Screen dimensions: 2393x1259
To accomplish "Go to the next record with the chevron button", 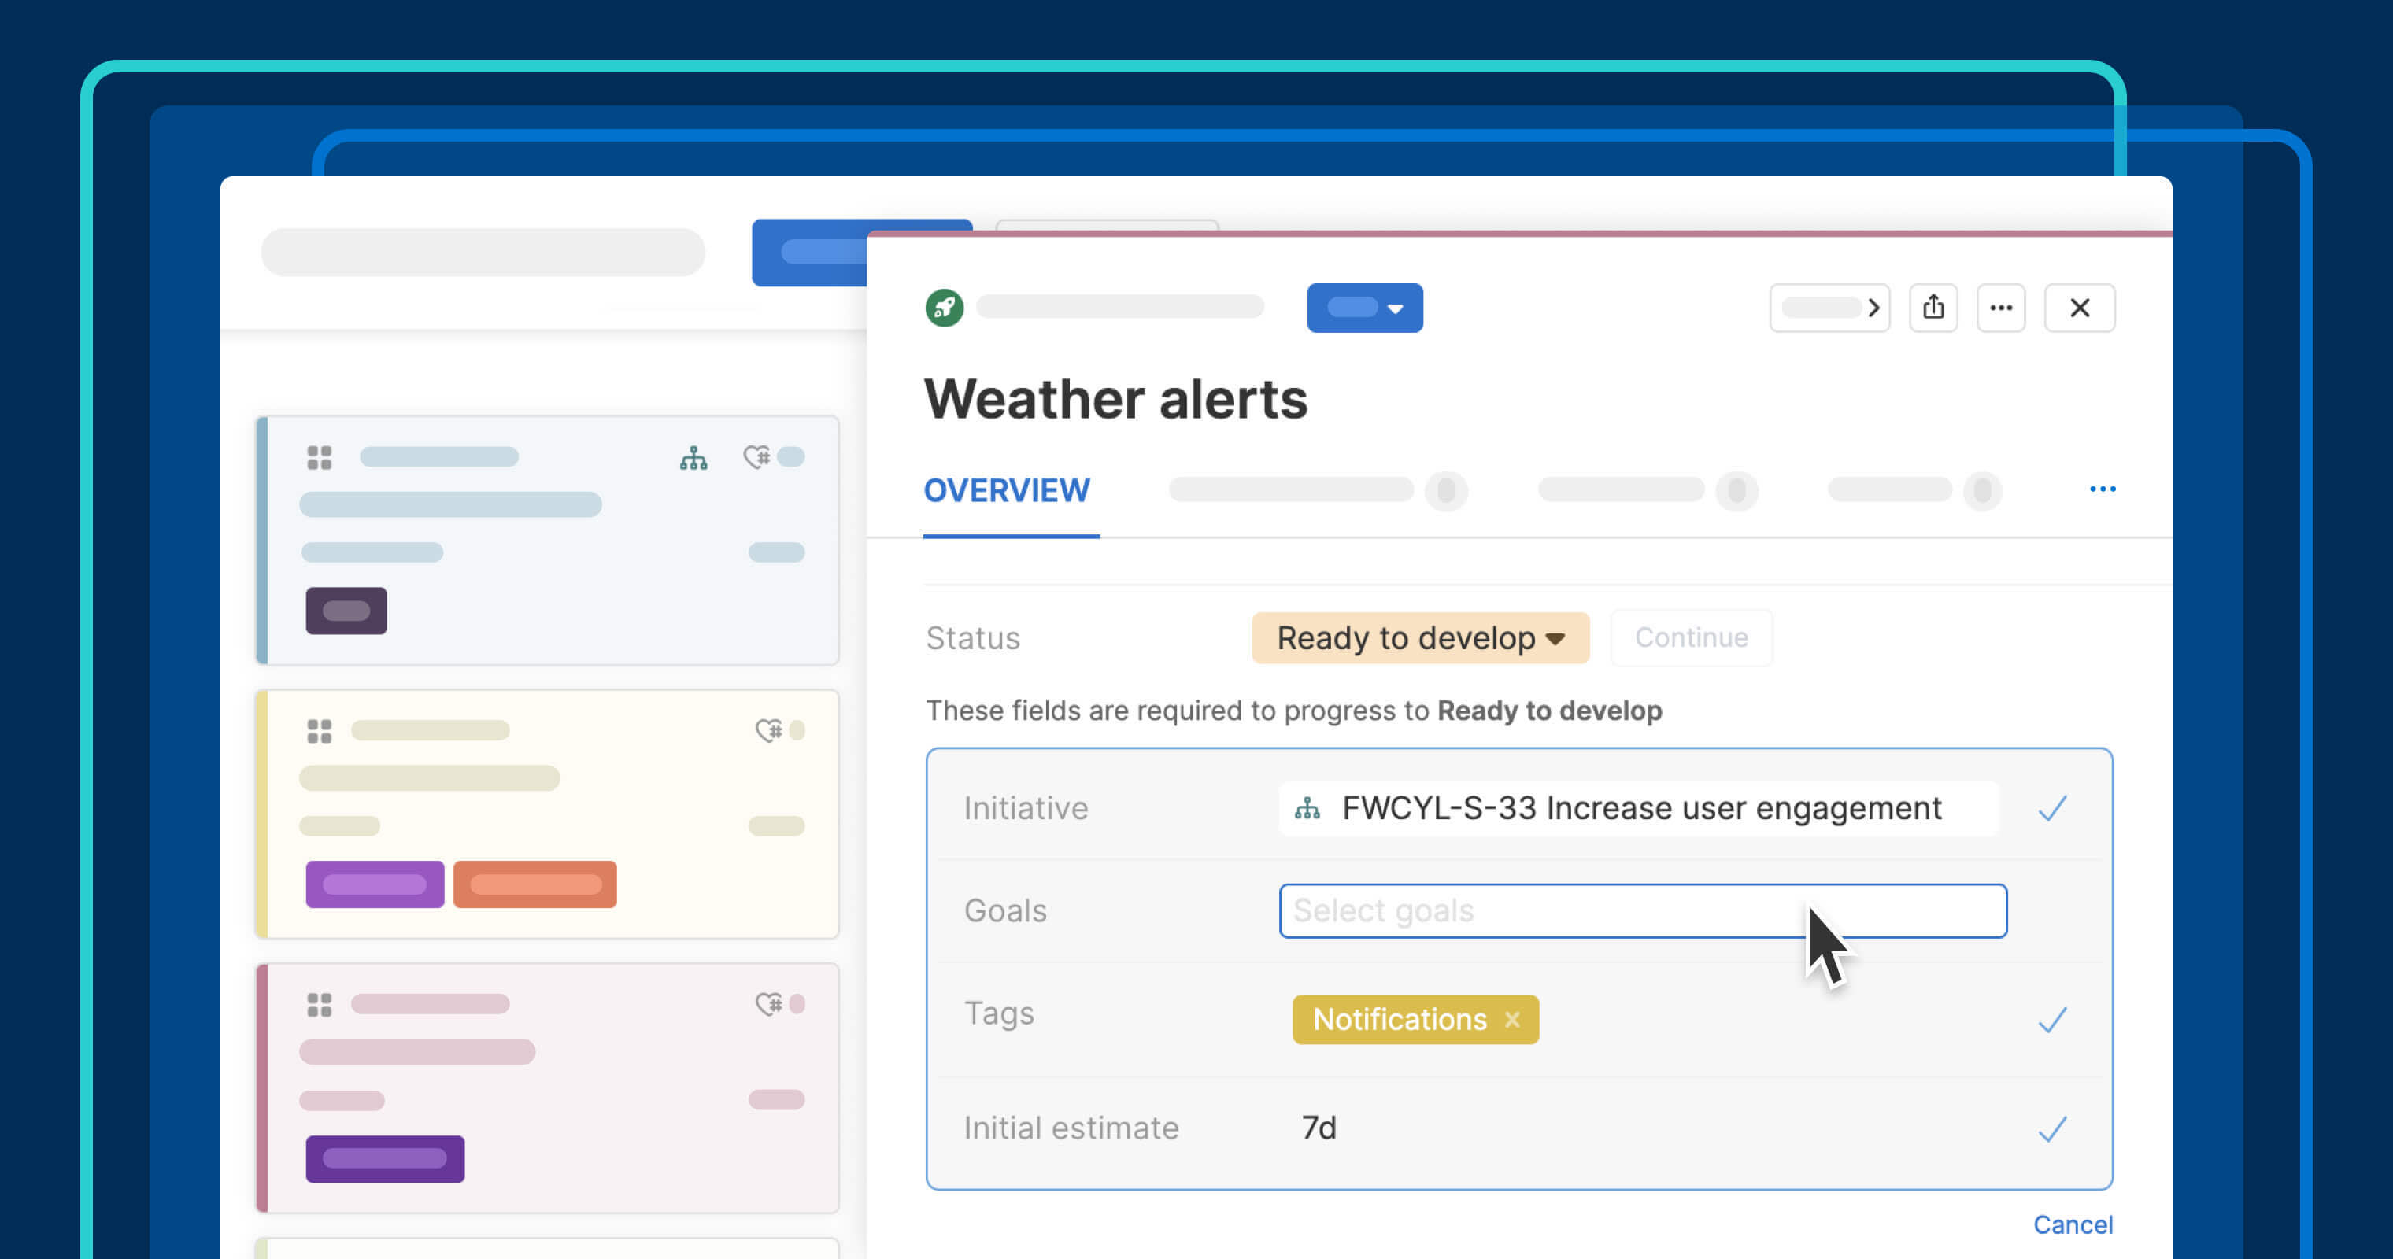I will click(x=1829, y=308).
